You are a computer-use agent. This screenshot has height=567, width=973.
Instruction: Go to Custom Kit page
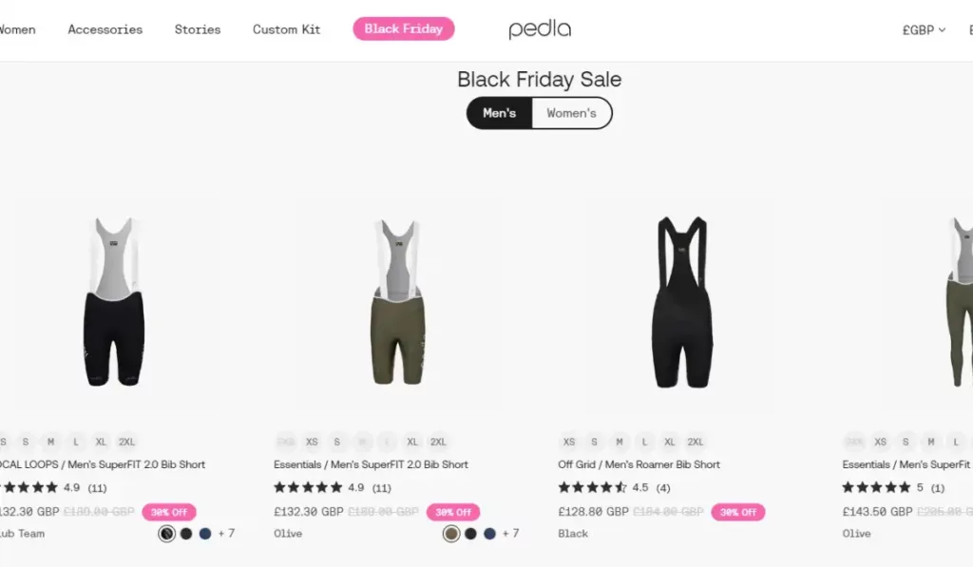[287, 29]
